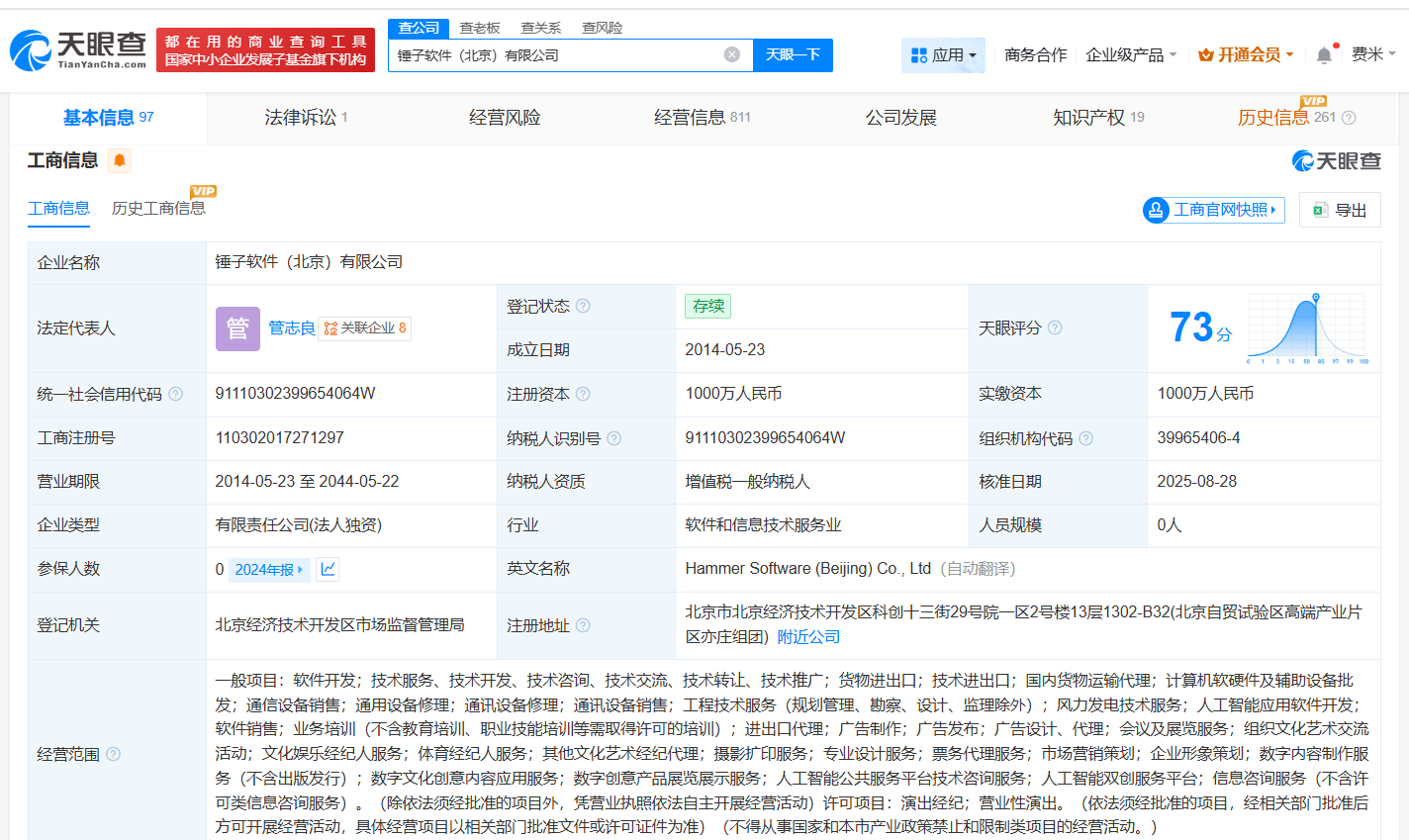Click the 管 avatar of the legal representative
The image size is (1409, 840).
pyautogui.click(x=237, y=328)
